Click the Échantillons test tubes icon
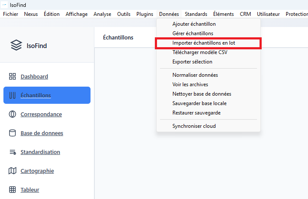 [x=12, y=95]
